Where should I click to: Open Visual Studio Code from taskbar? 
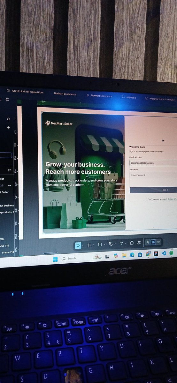(164, 253)
